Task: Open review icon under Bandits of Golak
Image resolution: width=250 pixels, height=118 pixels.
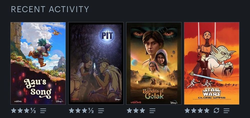Action: pos(152,111)
